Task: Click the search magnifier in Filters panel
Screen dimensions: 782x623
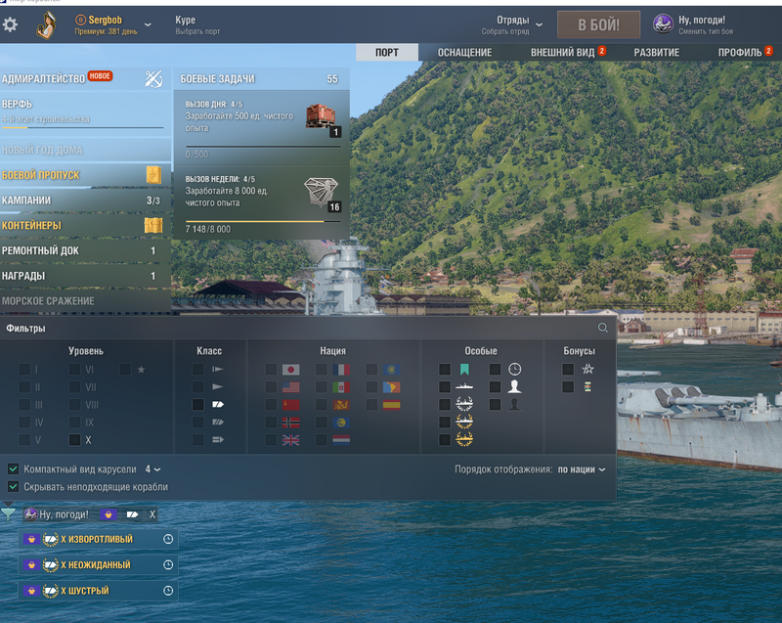Action: tap(603, 328)
